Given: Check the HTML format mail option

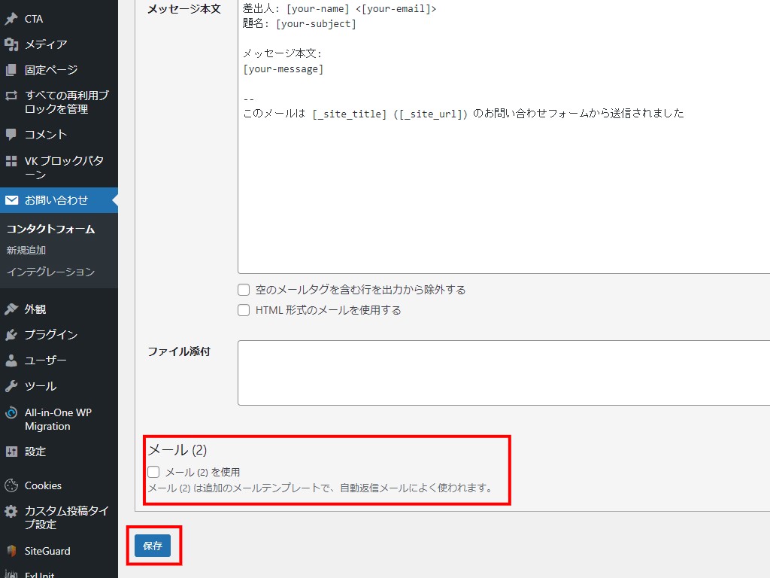Looking at the screenshot, I should tap(244, 310).
